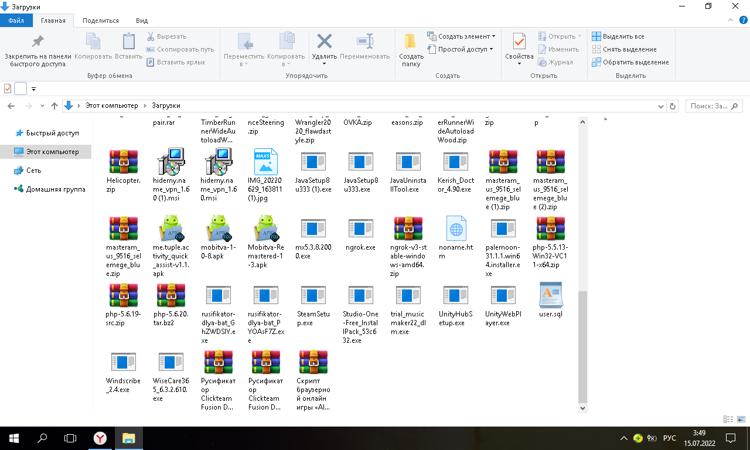The image size is (750, 450).
Task: Switch to details list view in status bar
Action: (728, 419)
